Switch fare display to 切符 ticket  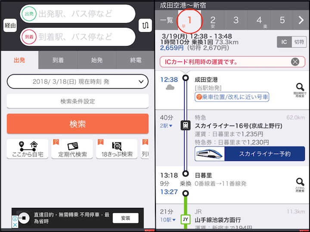pyautogui.click(x=299, y=42)
